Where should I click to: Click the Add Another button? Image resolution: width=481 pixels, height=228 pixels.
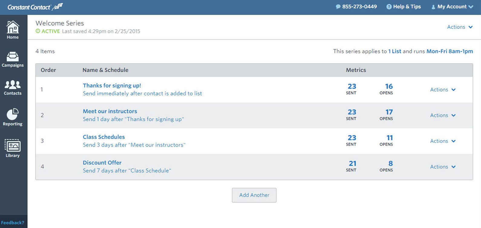(254, 195)
